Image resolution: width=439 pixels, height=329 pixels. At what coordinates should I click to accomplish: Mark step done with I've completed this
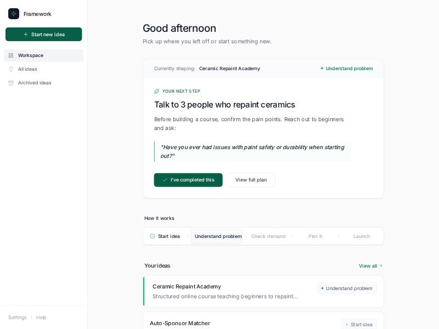pyautogui.click(x=188, y=180)
